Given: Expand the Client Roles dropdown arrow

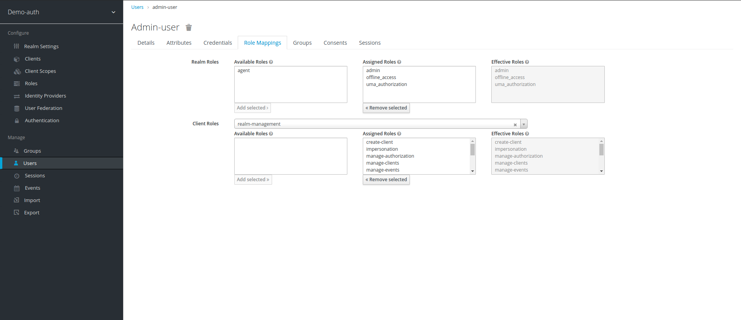Looking at the screenshot, I should point(524,124).
